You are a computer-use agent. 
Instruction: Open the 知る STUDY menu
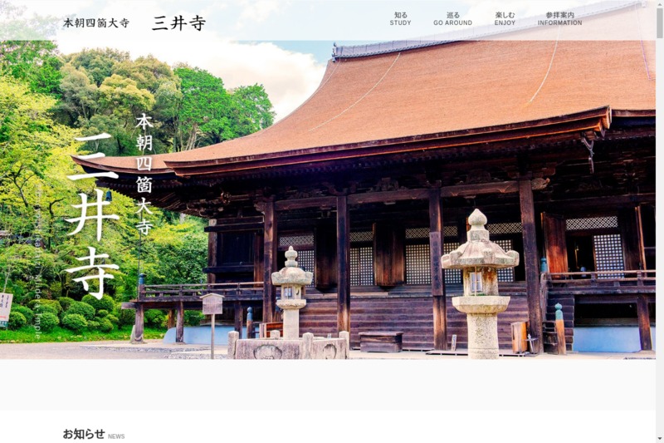pos(400,18)
